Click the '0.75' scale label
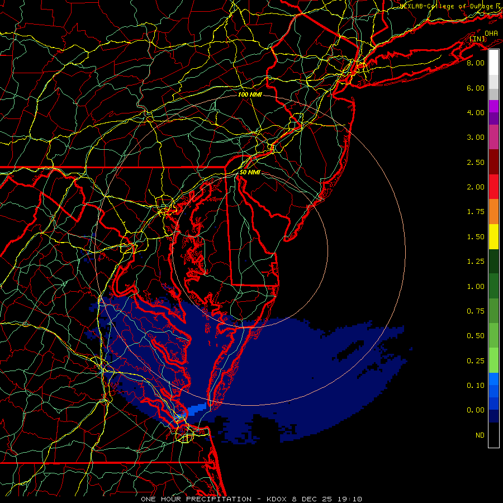The width and height of the screenshot is (503, 503). (x=476, y=311)
